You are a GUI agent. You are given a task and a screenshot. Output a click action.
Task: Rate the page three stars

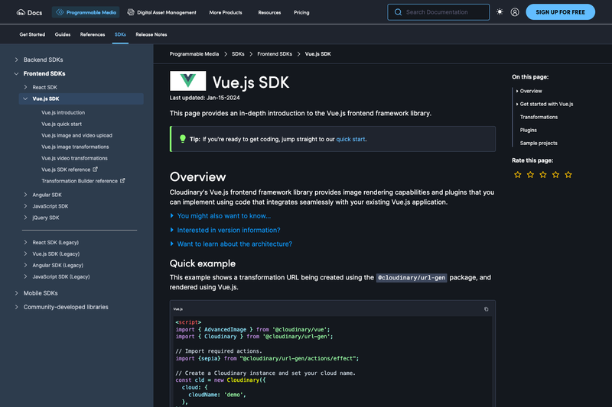[543, 175]
